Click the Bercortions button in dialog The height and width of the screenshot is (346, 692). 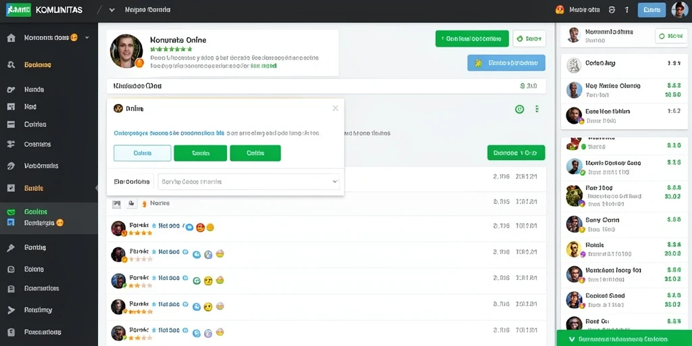132,181
